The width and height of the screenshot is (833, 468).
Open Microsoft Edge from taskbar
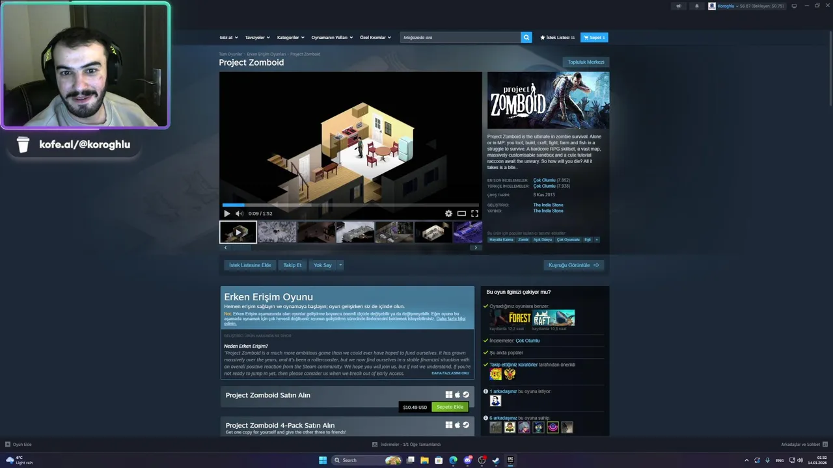pyautogui.click(x=453, y=460)
